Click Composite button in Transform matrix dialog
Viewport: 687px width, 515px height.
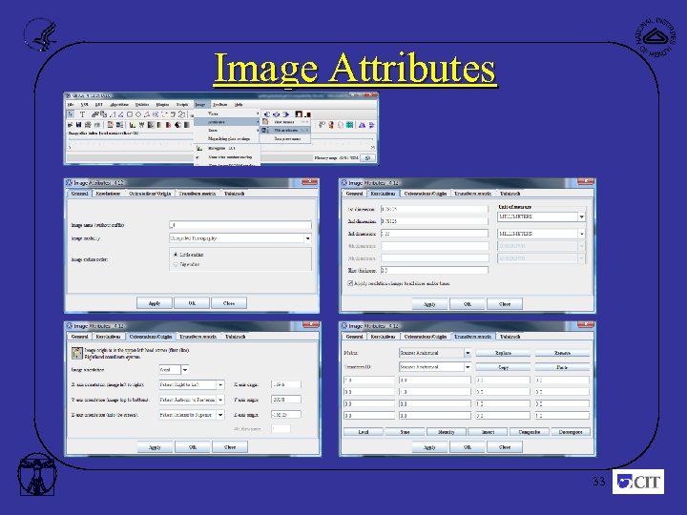pos(529,432)
